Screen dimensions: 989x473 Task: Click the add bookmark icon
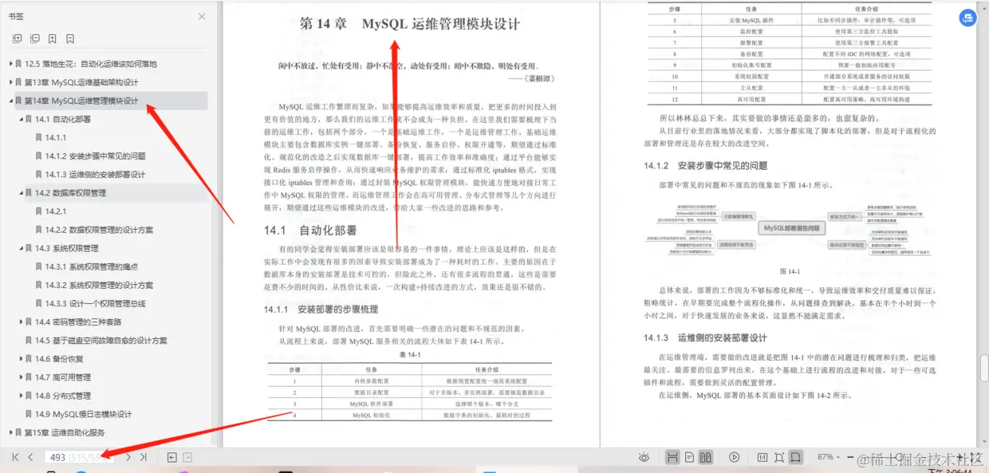point(53,38)
